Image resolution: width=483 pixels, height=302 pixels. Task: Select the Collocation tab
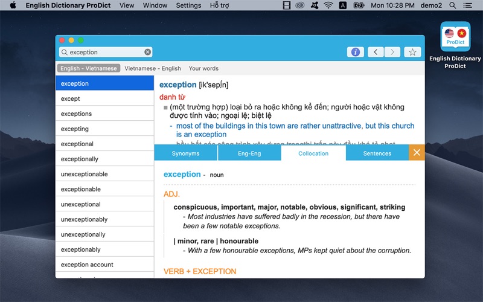click(313, 153)
